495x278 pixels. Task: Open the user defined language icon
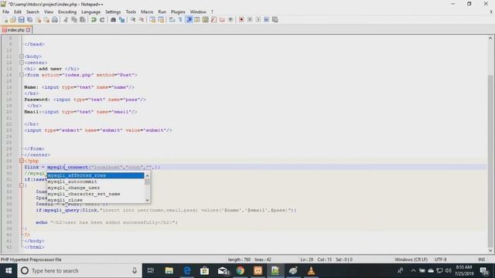click(x=197, y=20)
